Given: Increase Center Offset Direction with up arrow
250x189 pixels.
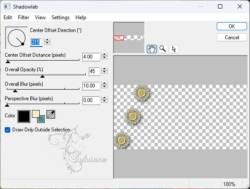Looking at the screenshot, I should click(x=47, y=40).
